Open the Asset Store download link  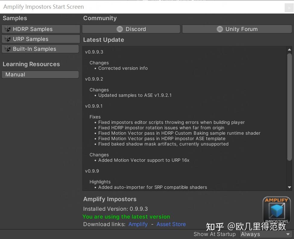pos(171,224)
